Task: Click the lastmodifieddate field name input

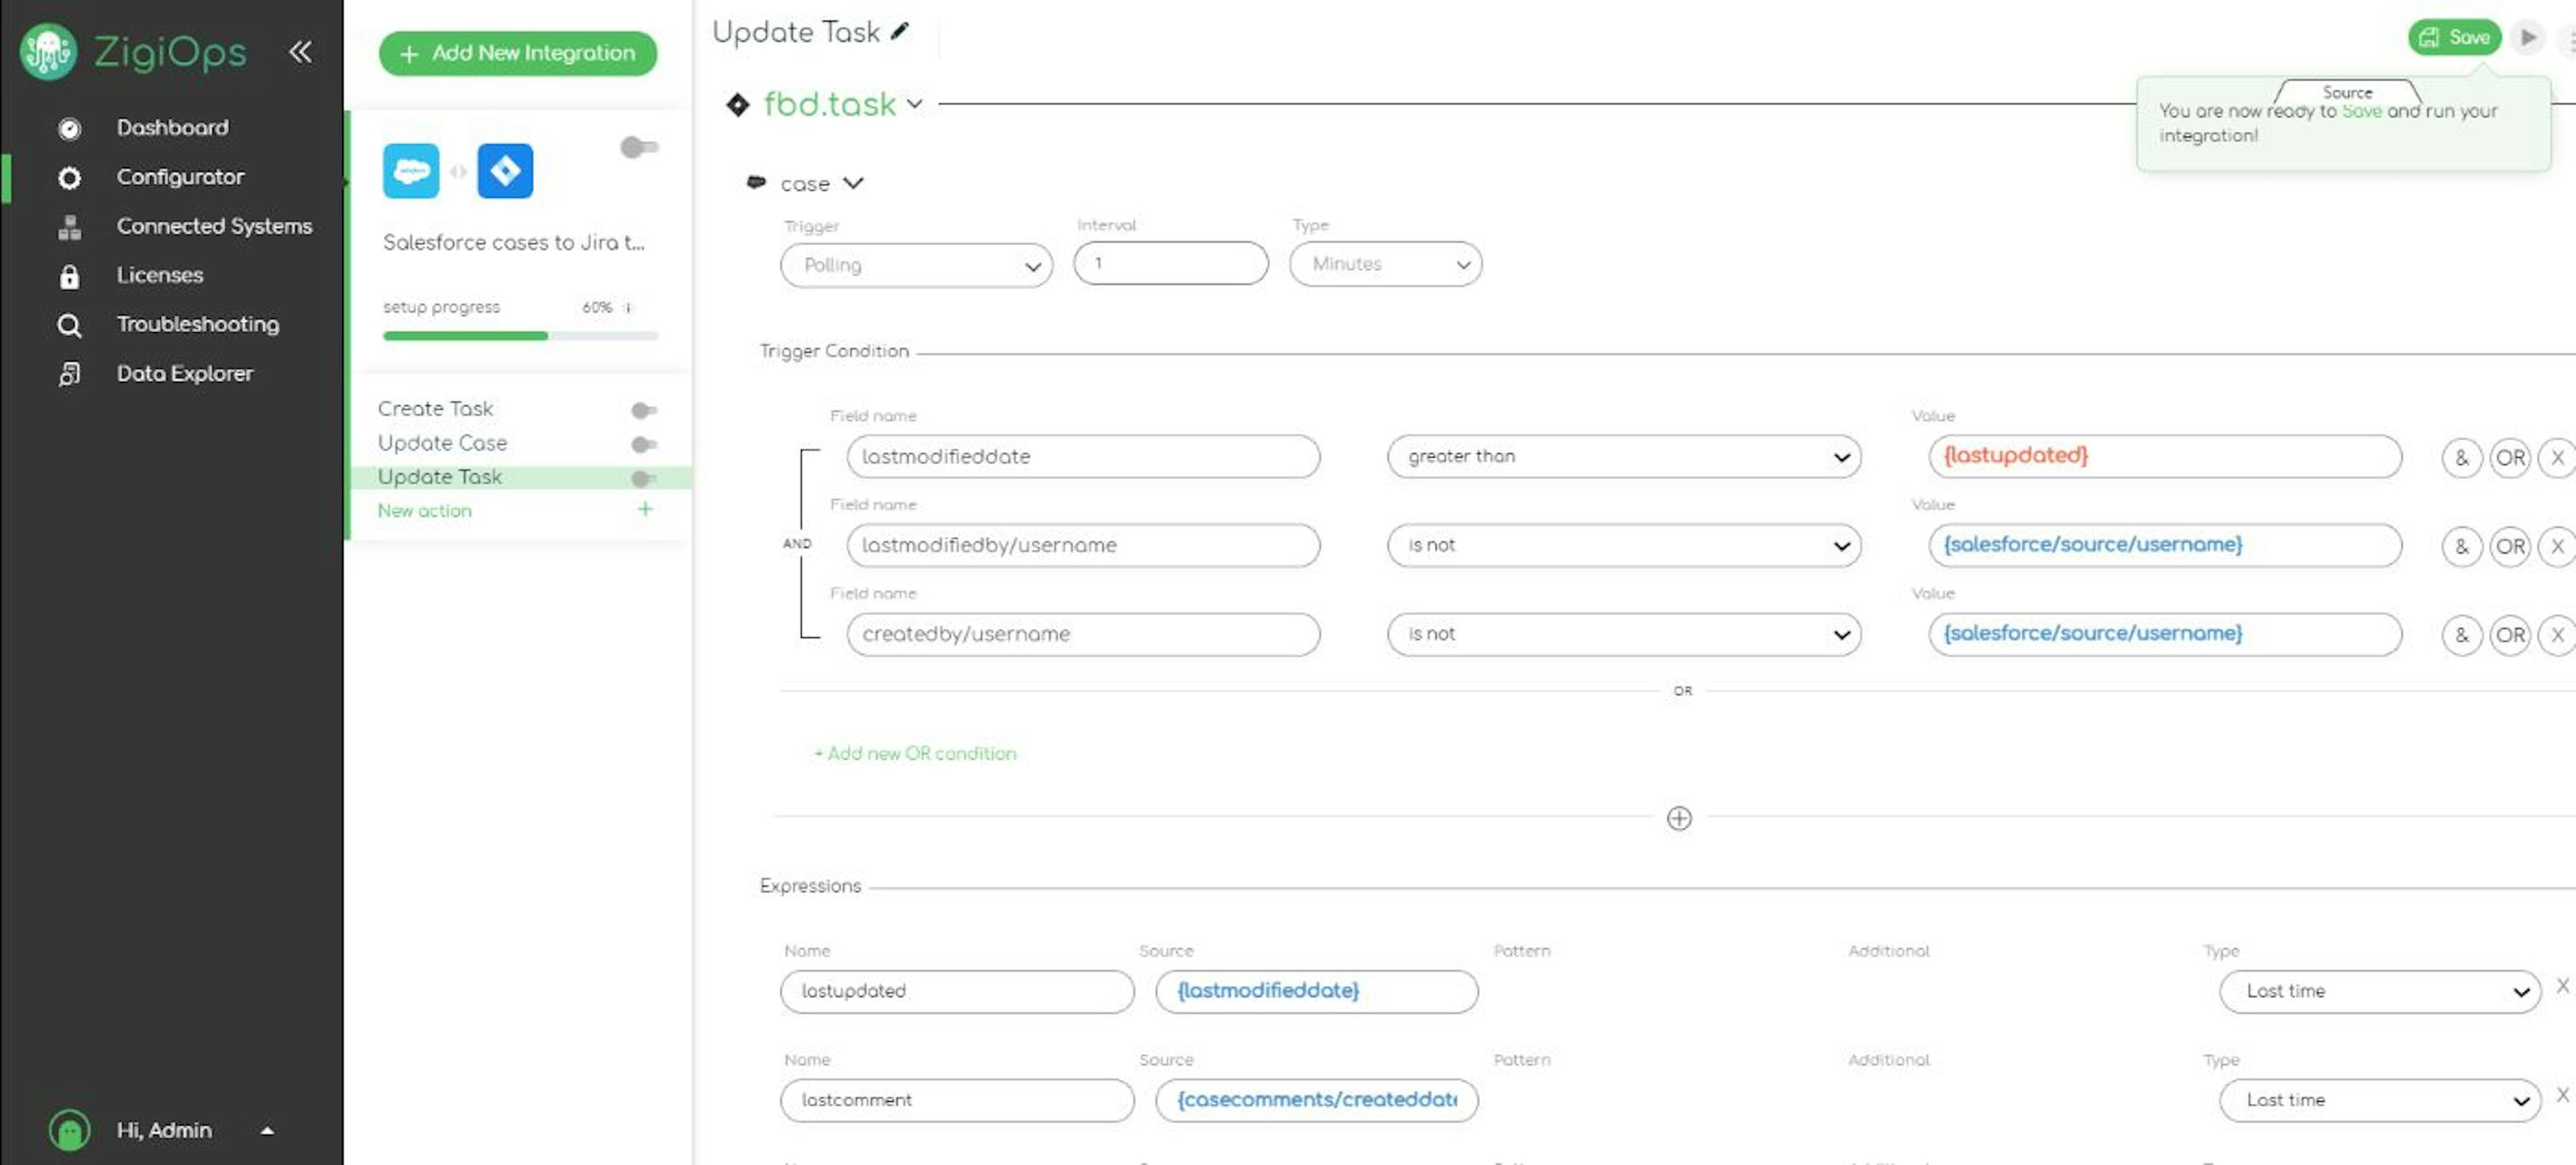Action: tap(1084, 455)
